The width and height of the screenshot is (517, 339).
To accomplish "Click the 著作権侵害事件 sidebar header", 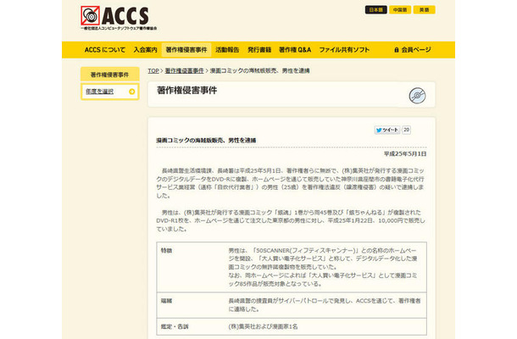I will [x=110, y=75].
